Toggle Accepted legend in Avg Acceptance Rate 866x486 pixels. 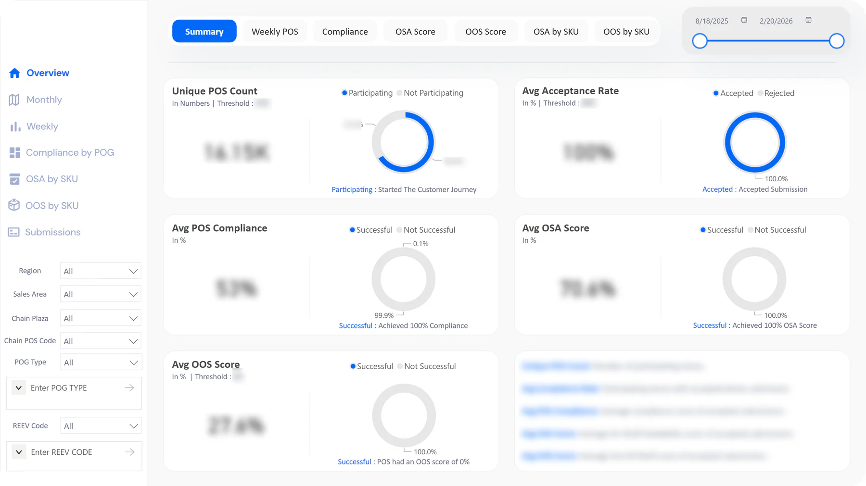(733, 93)
